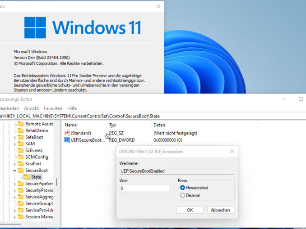Select the SCMConfig folder icon

tap(21, 157)
